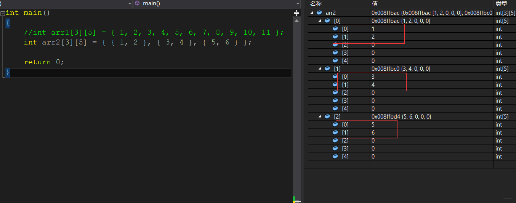Viewport: 516px width, 203px height.
Task: Click the split editor window icon
Action: click(x=296, y=13)
